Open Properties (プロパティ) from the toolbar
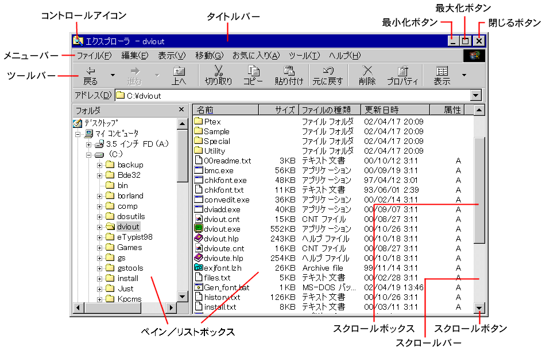Viewport: 546px width, 351px height. pos(402,76)
